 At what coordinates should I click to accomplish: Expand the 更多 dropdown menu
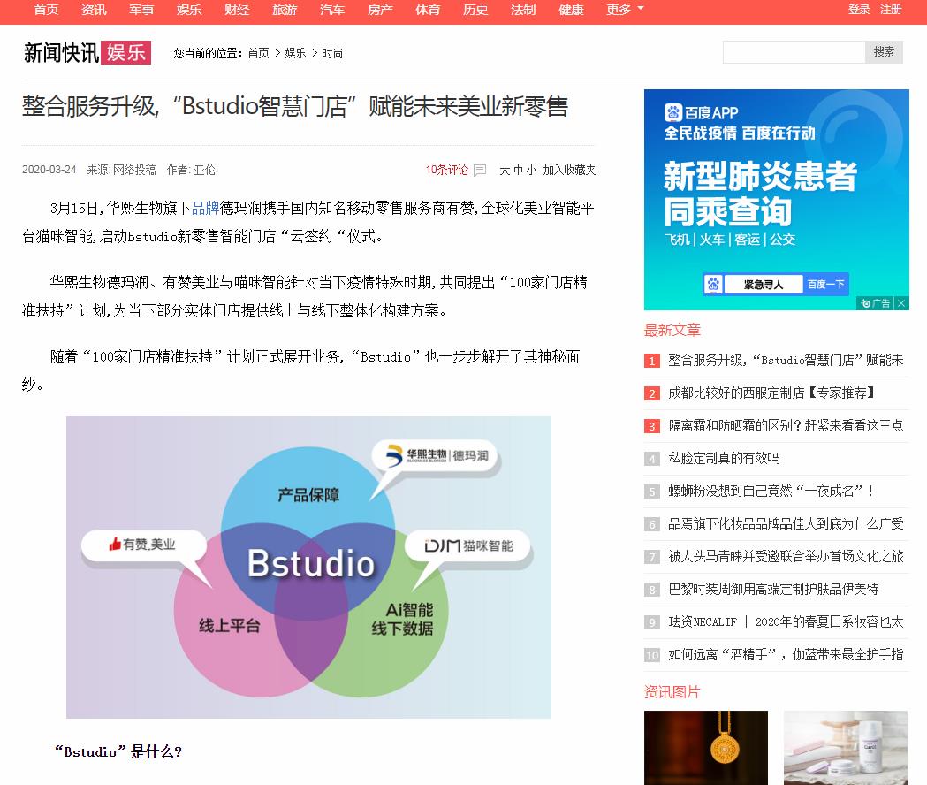coord(625,10)
